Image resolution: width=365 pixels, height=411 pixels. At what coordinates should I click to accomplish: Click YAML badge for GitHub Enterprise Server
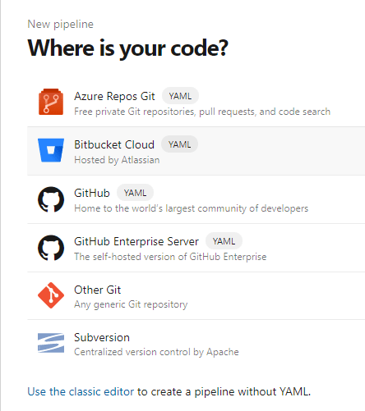(224, 241)
